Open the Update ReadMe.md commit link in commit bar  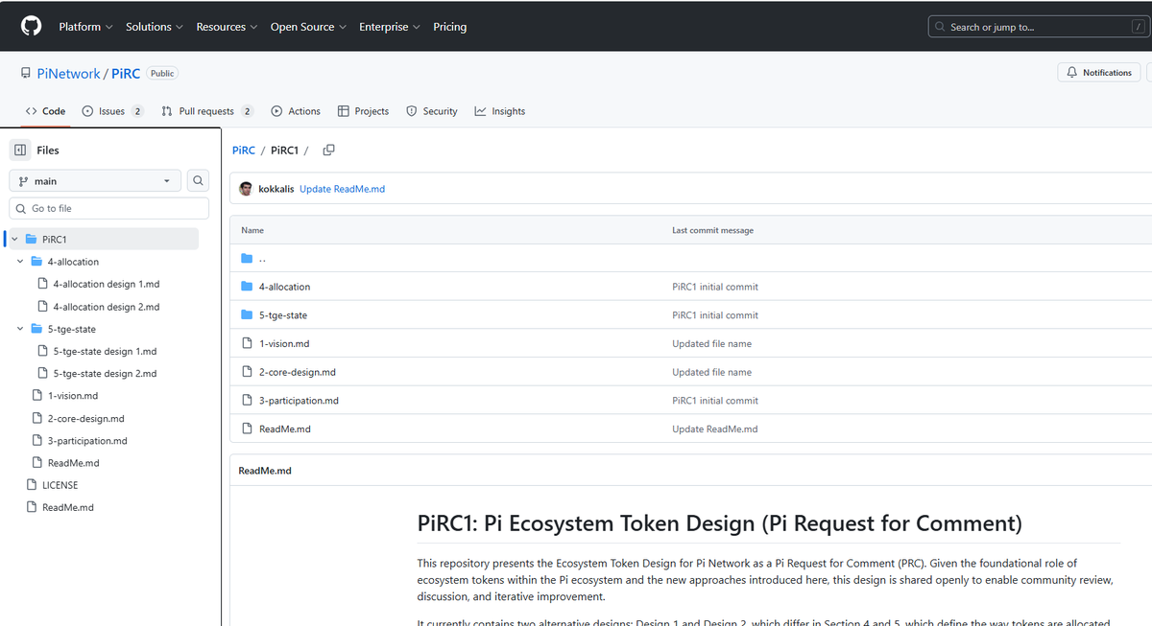[x=342, y=189]
